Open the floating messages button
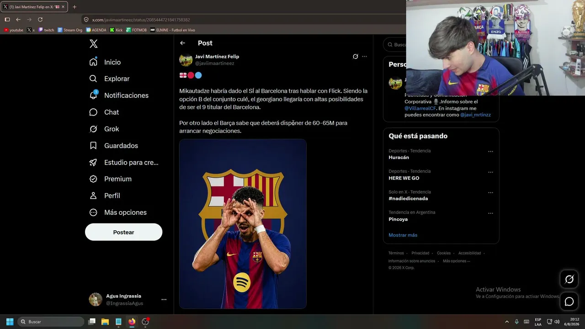 [x=569, y=302]
